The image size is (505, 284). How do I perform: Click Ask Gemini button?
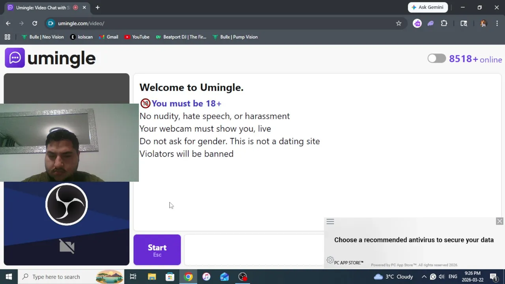428,7
